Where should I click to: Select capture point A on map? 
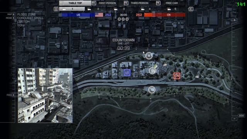coord(149,56)
